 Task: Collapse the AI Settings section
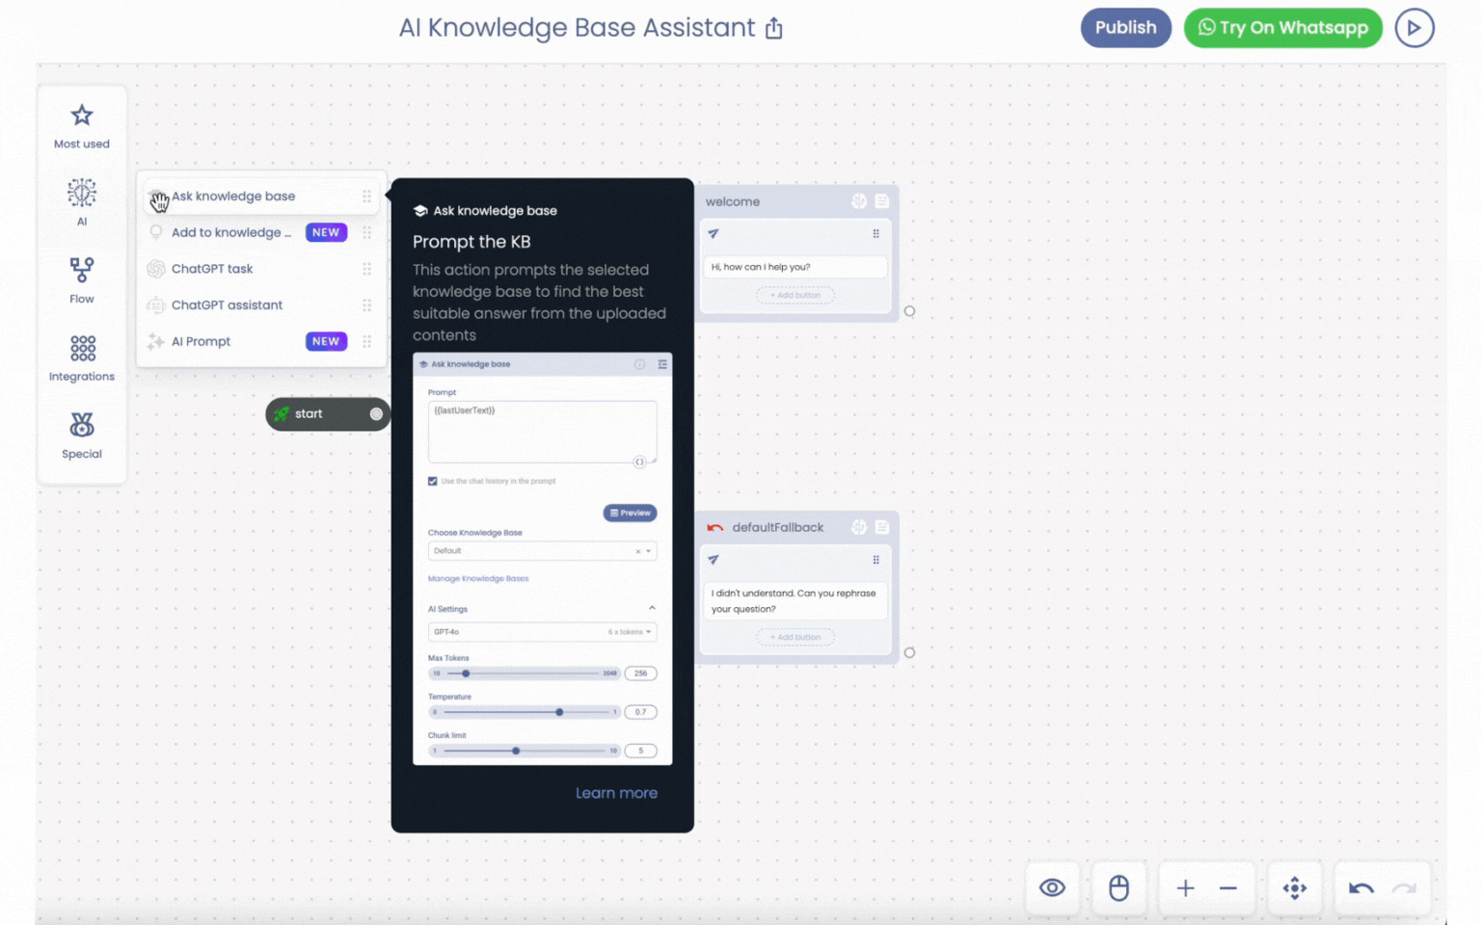pyautogui.click(x=652, y=608)
